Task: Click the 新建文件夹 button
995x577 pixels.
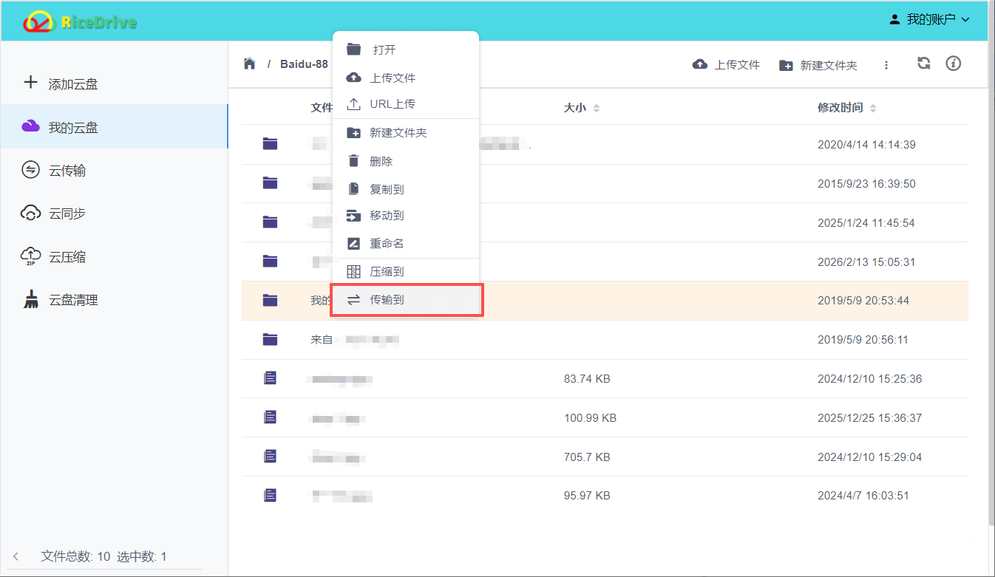Action: (818, 64)
